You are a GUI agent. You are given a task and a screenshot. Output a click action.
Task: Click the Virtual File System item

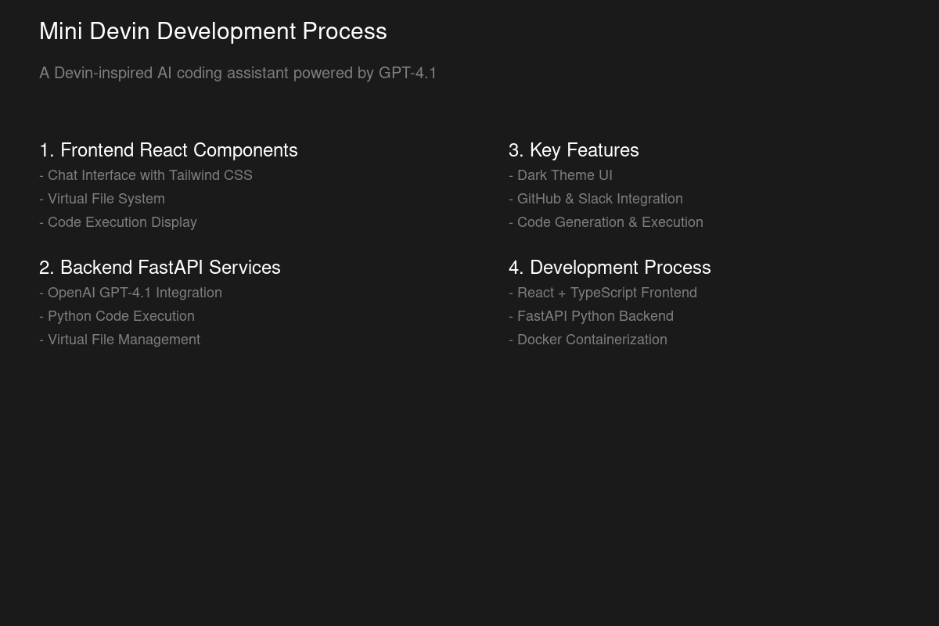[x=103, y=199]
